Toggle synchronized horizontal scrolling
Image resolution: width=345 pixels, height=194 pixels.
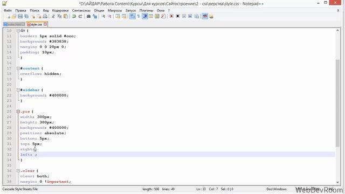(x=124, y=16)
